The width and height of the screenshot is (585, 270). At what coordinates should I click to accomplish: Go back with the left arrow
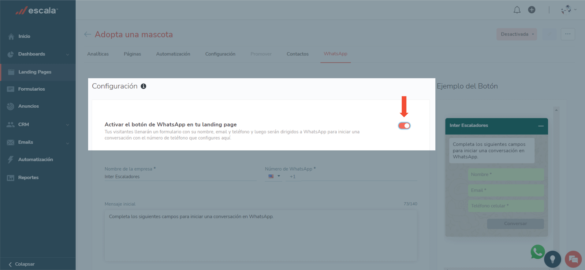[x=88, y=34]
